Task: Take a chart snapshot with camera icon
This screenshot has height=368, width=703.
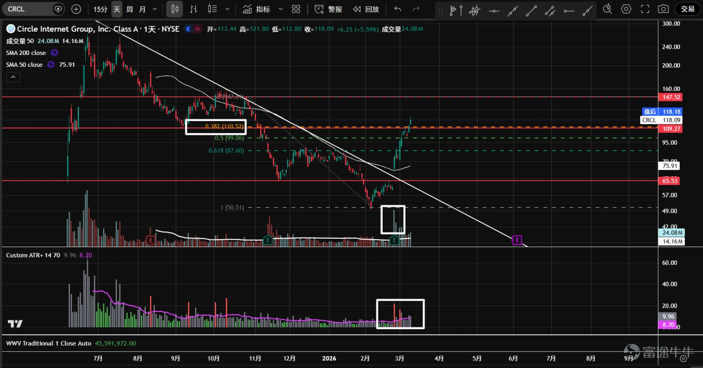Action: 663,9
